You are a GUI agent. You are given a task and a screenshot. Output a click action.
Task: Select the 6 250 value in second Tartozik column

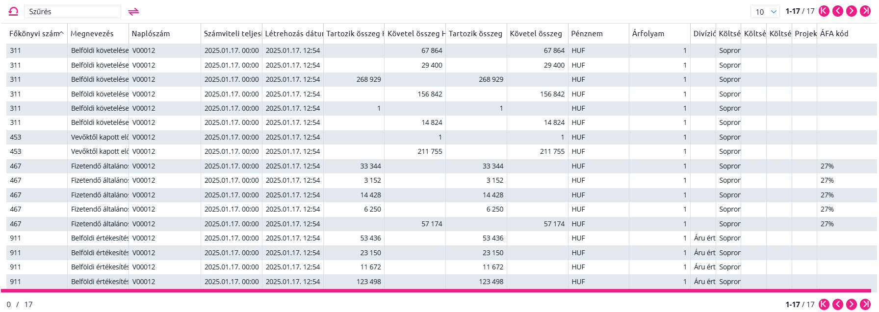(x=476, y=209)
